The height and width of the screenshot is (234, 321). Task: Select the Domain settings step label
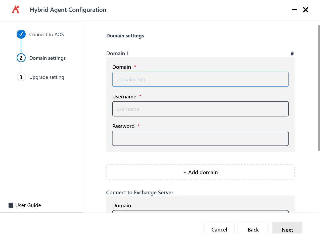point(47,58)
